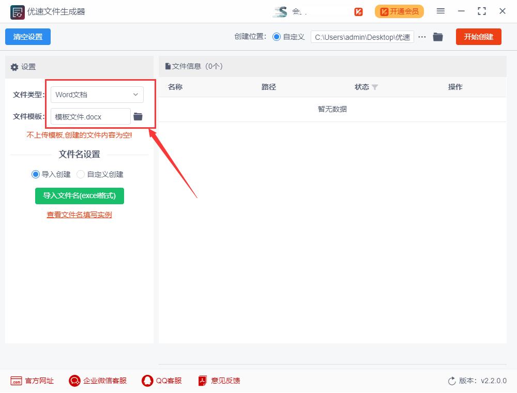Open folder picker for 文件模板 template
The width and height of the screenshot is (517, 393).
[138, 116]
